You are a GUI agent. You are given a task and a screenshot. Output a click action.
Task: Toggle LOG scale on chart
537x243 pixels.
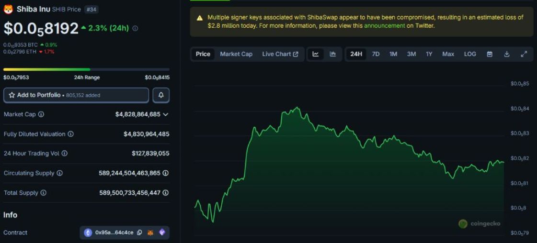(470, 54)
